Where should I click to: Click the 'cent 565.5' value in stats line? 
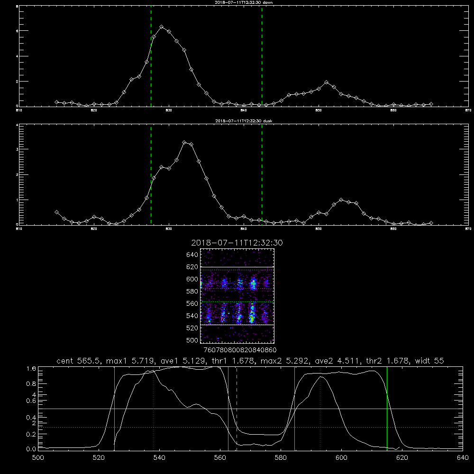[79, 361]
